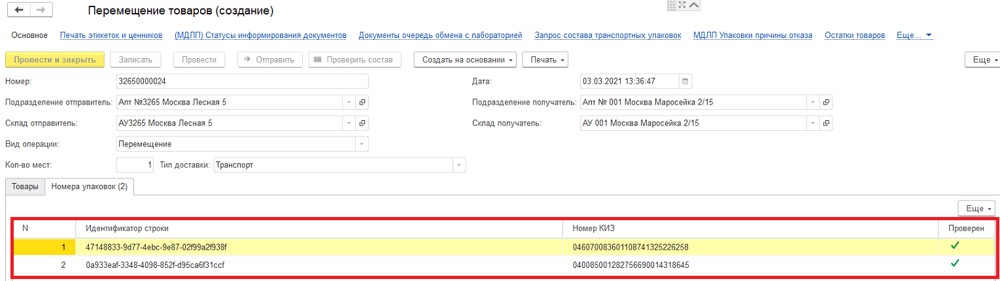Click the back navigation arrow

tap(18, 10)
